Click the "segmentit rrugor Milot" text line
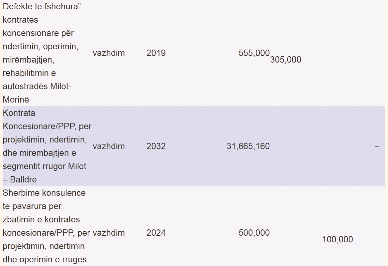Viewport: 388px width, 266px height. 44,166
